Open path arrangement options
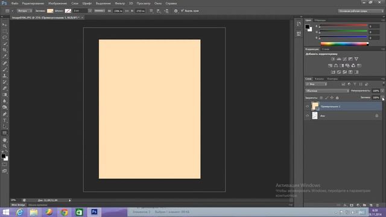Viewport: 386px width, 217px height. [x=166, y=11]
